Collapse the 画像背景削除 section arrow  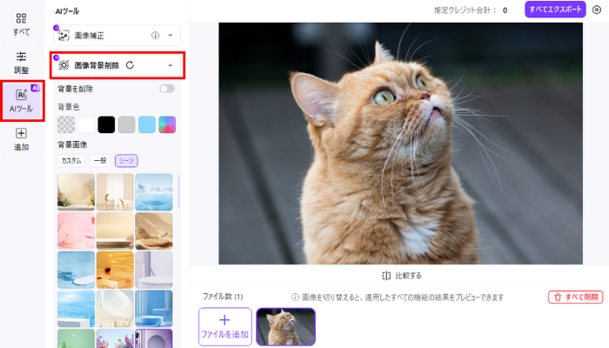[x=171, y=65]
